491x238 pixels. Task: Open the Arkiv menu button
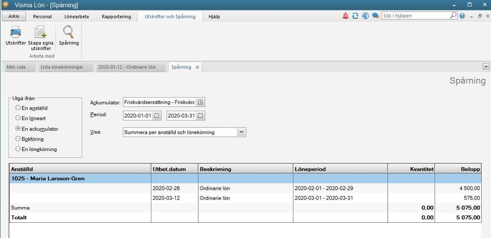click(x=13, y=16)
